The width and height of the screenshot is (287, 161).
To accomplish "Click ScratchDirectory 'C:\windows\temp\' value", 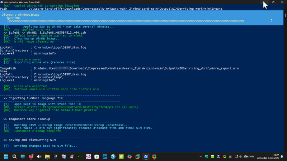I will click(48, 77).
